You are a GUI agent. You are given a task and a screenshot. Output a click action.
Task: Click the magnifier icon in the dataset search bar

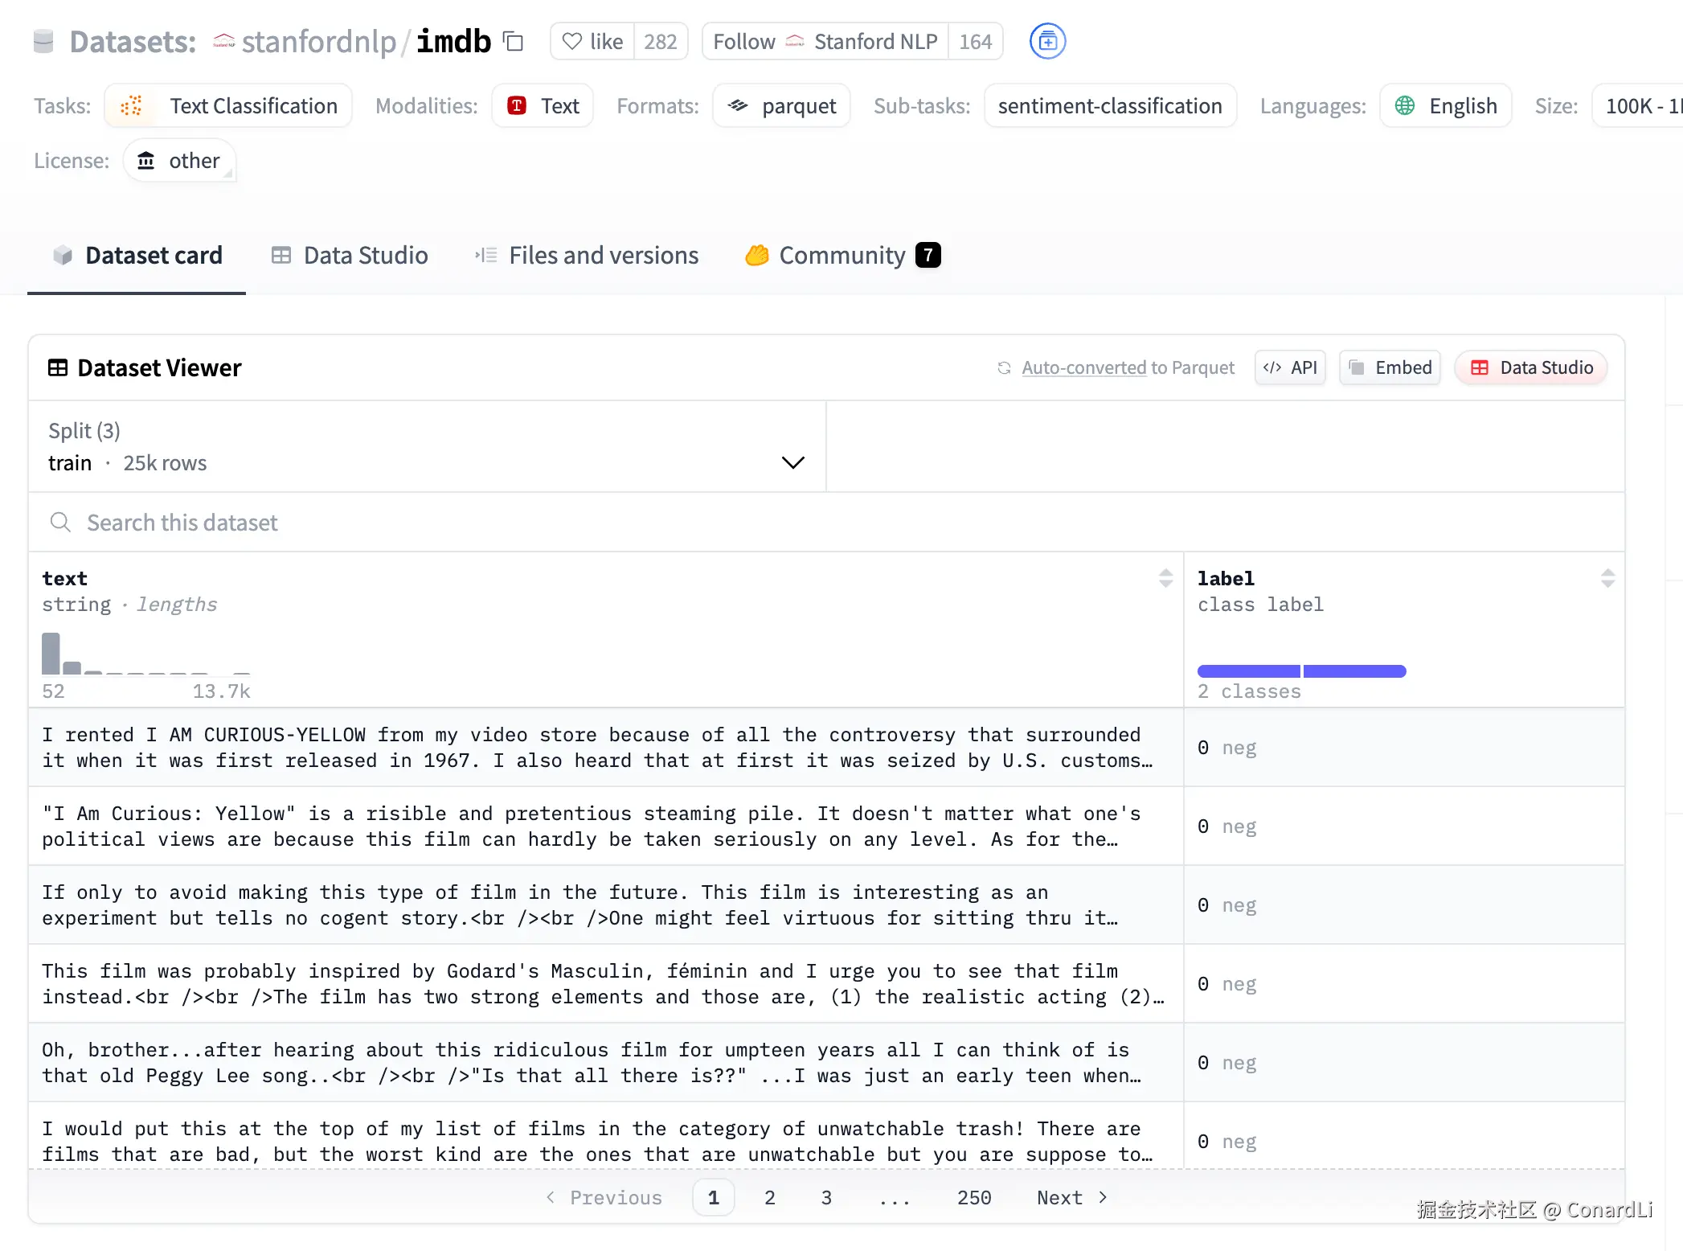(x=61, y=522)
